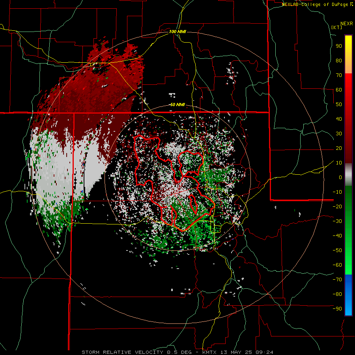This screenshot has width=355, height=355.
Task: Select the 20 tick label on the scale
Action: point(339,148)
